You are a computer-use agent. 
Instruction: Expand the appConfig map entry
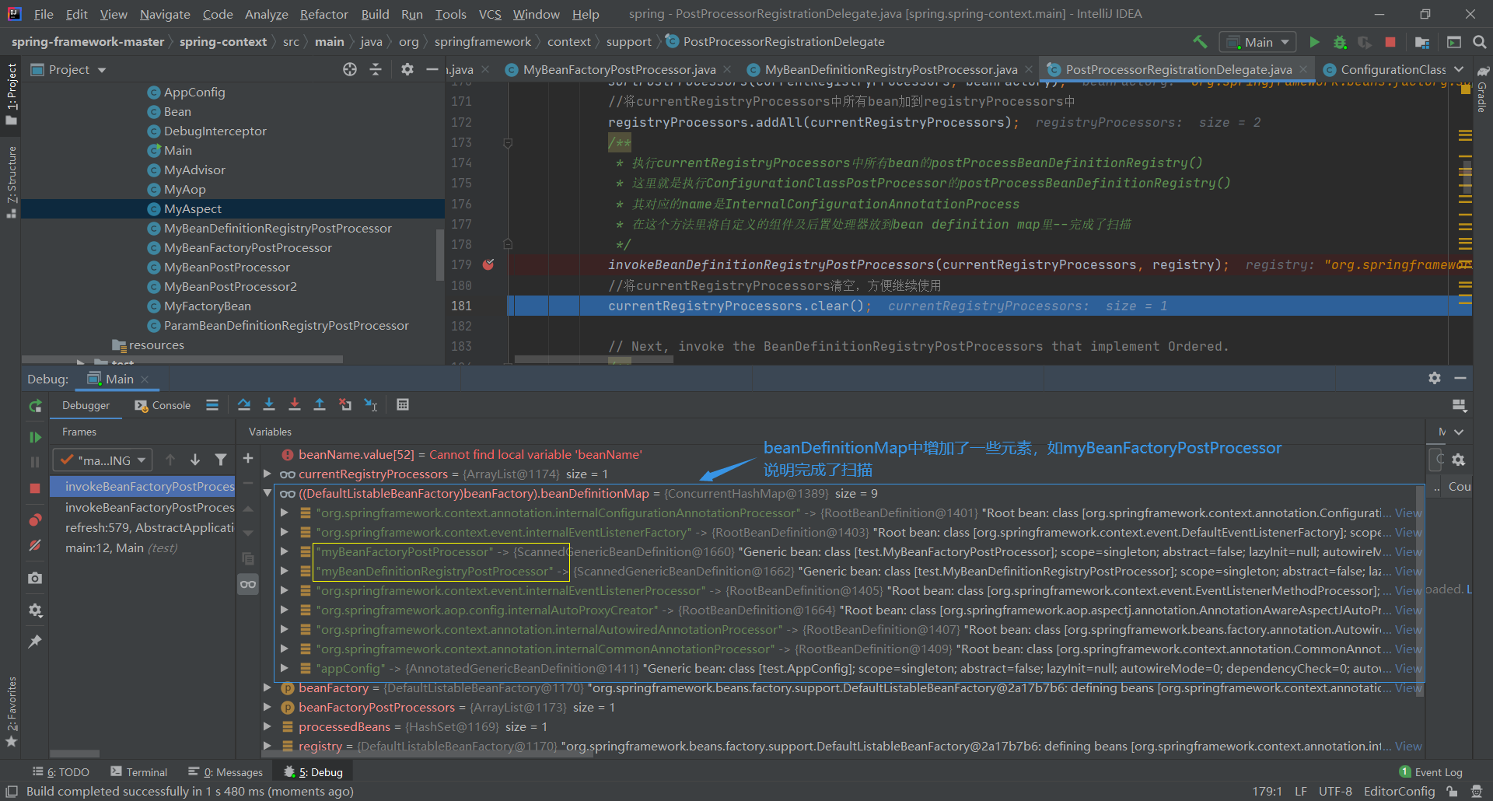click(285, 668)
